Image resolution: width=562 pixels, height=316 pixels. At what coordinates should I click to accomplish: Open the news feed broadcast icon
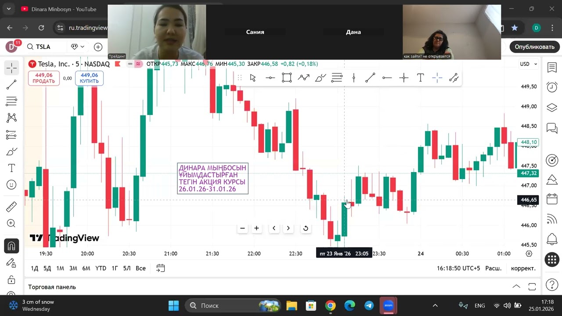(x=552, y=219)
